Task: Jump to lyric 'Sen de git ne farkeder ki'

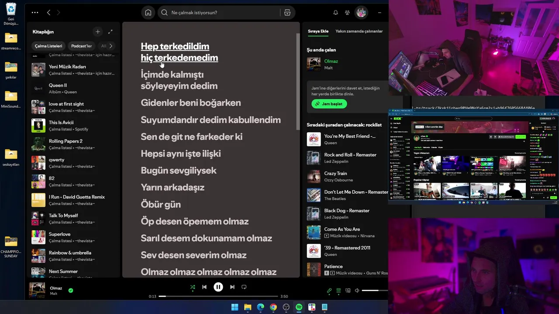Action: pyautogui.click(x=191, y=137)
